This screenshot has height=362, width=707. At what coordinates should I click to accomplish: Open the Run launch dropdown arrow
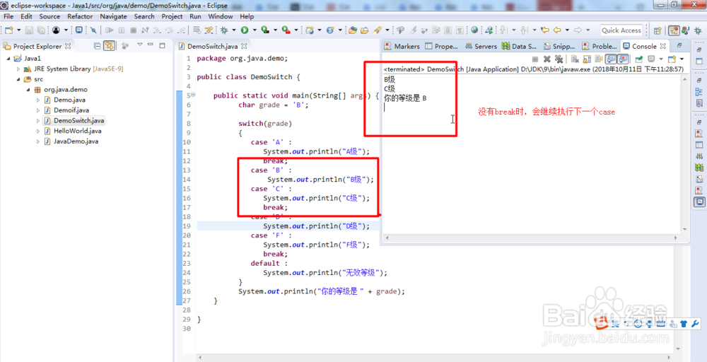pos(254,30)
